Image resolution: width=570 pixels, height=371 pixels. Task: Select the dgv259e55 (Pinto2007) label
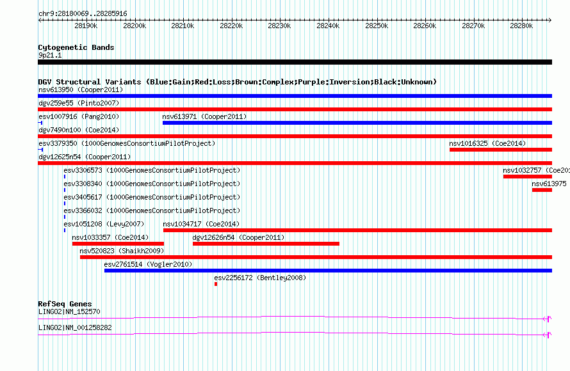coord(79,103)
